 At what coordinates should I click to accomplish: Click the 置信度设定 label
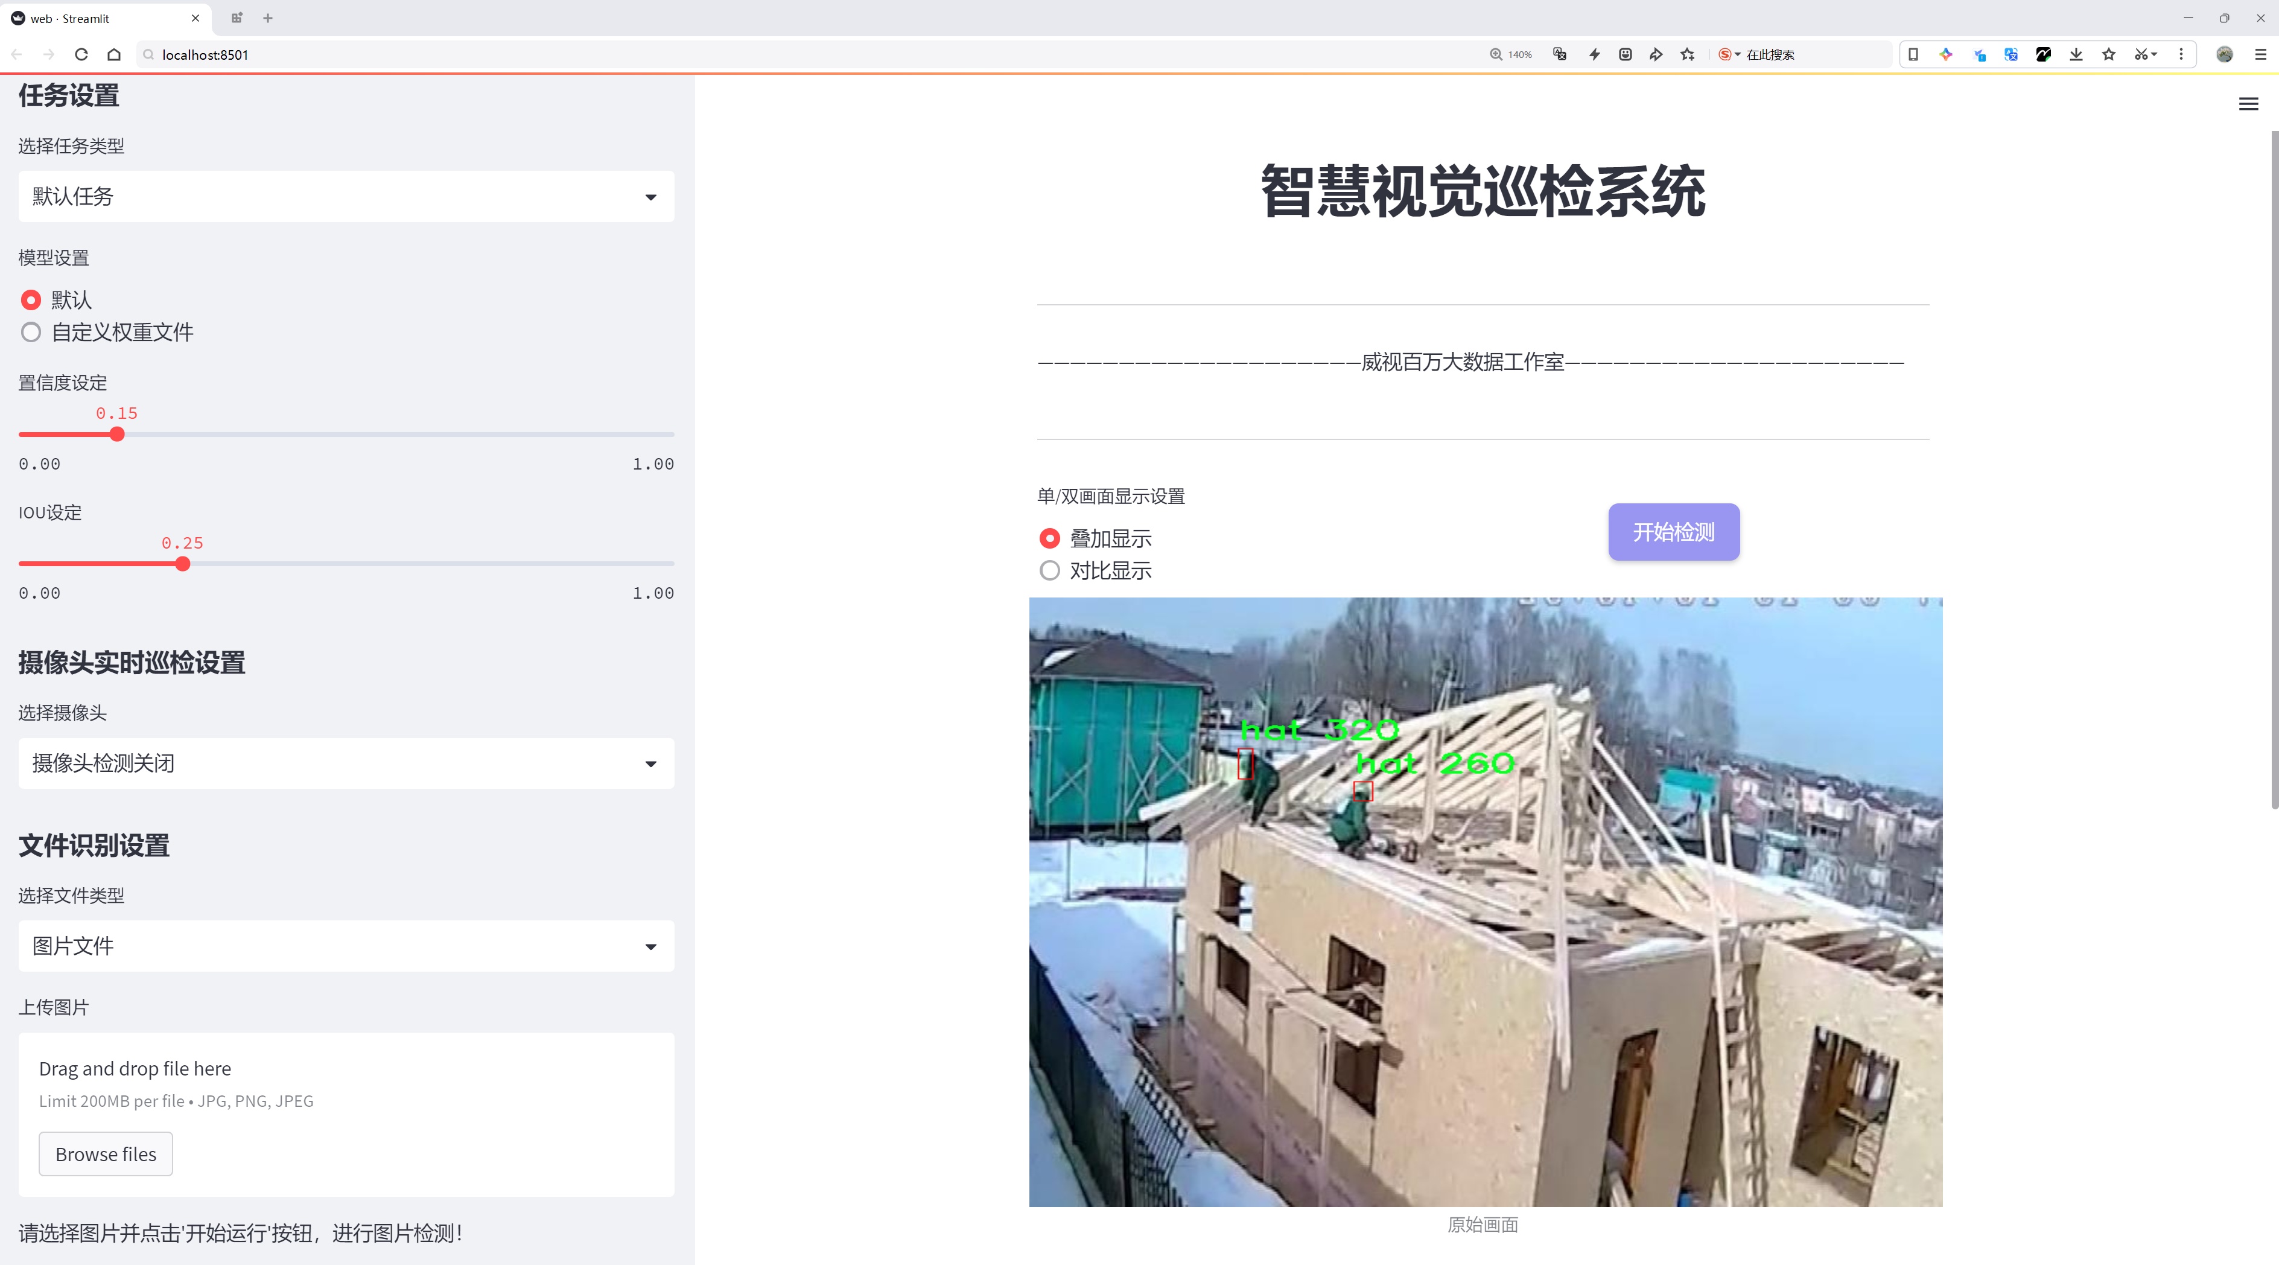pyautogui.click(x=63, y=383)
